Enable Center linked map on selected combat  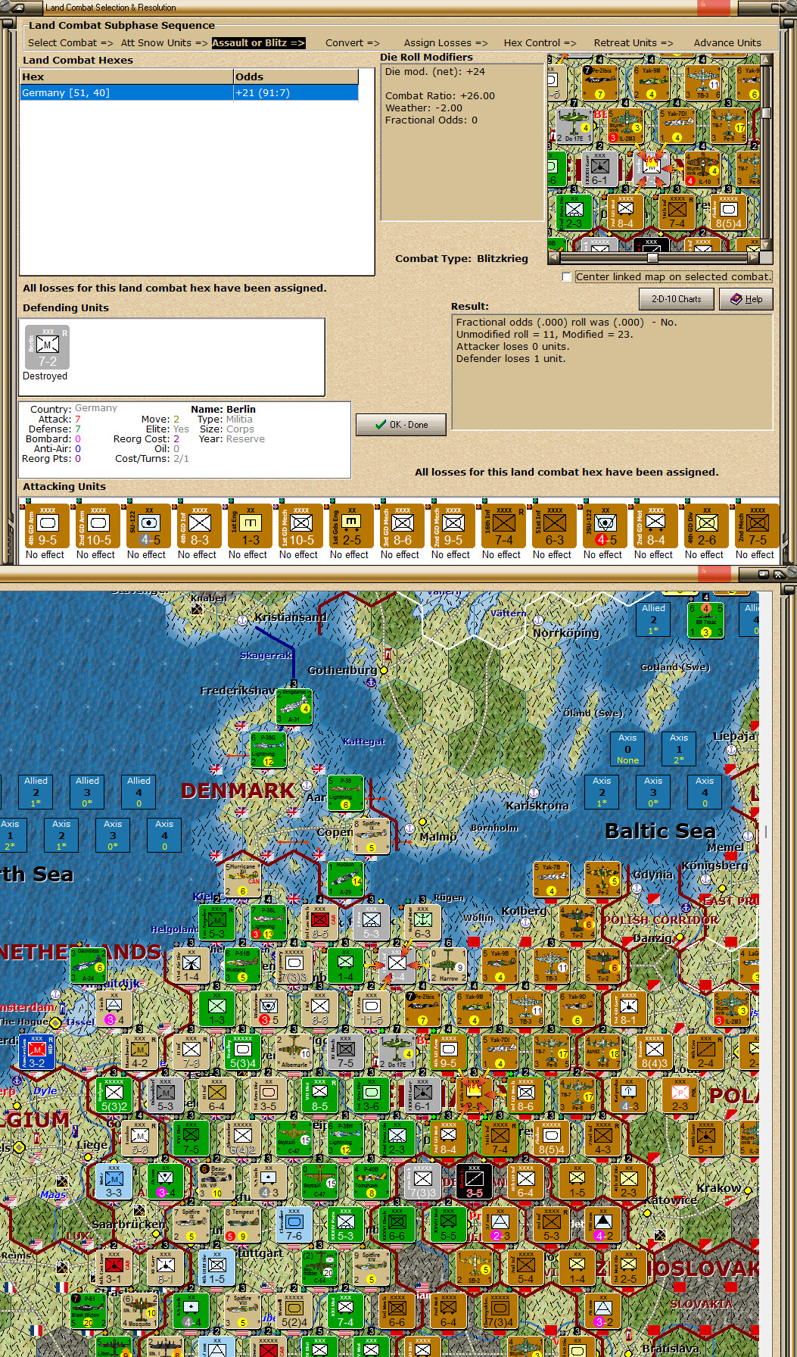click(x=567, y=277)
